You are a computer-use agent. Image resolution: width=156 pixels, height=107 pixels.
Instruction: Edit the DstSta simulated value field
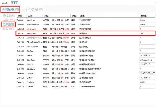[x=147, y=86]
